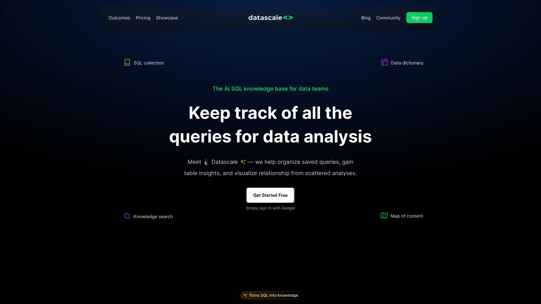Expand the Knowledge search feature section

point(148,216)
